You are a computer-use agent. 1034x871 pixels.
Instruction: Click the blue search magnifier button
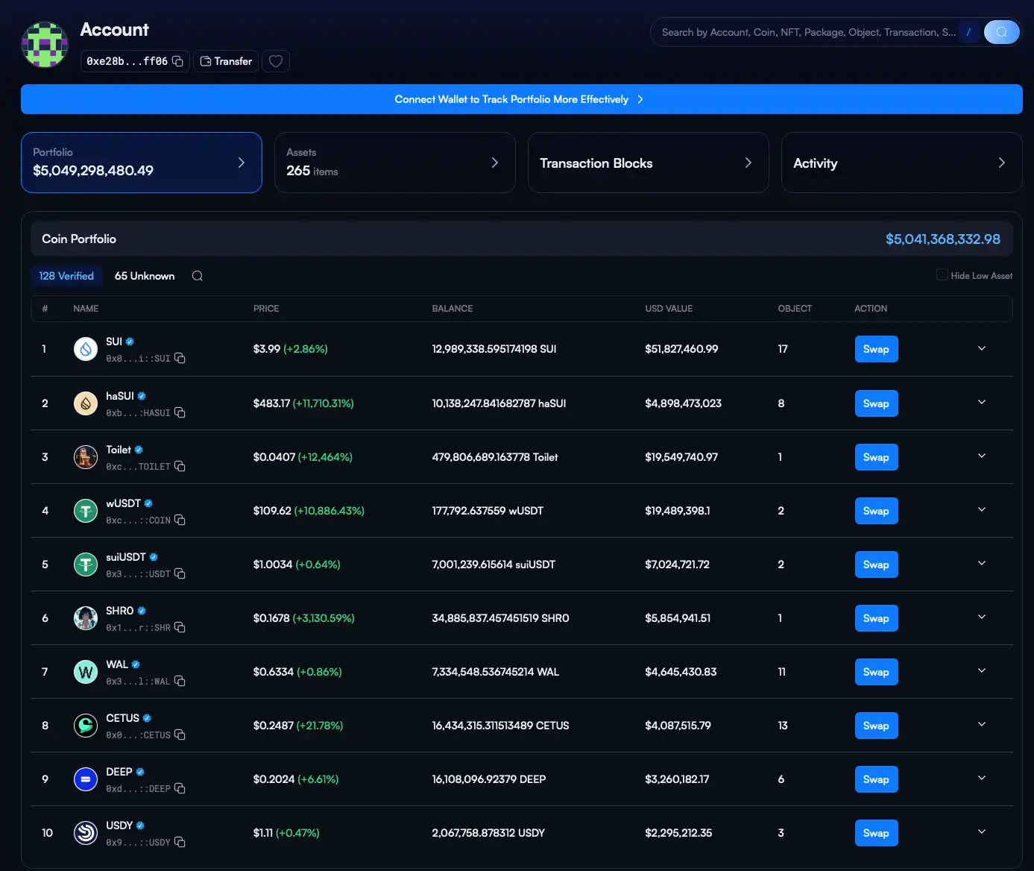[1001, 32]
